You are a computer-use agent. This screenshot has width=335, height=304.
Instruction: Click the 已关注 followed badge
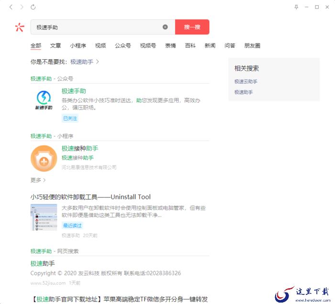70,118
